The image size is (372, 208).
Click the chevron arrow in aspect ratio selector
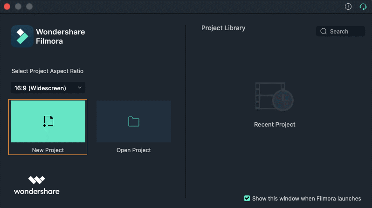pyautogui.click(x=80, y=87)
